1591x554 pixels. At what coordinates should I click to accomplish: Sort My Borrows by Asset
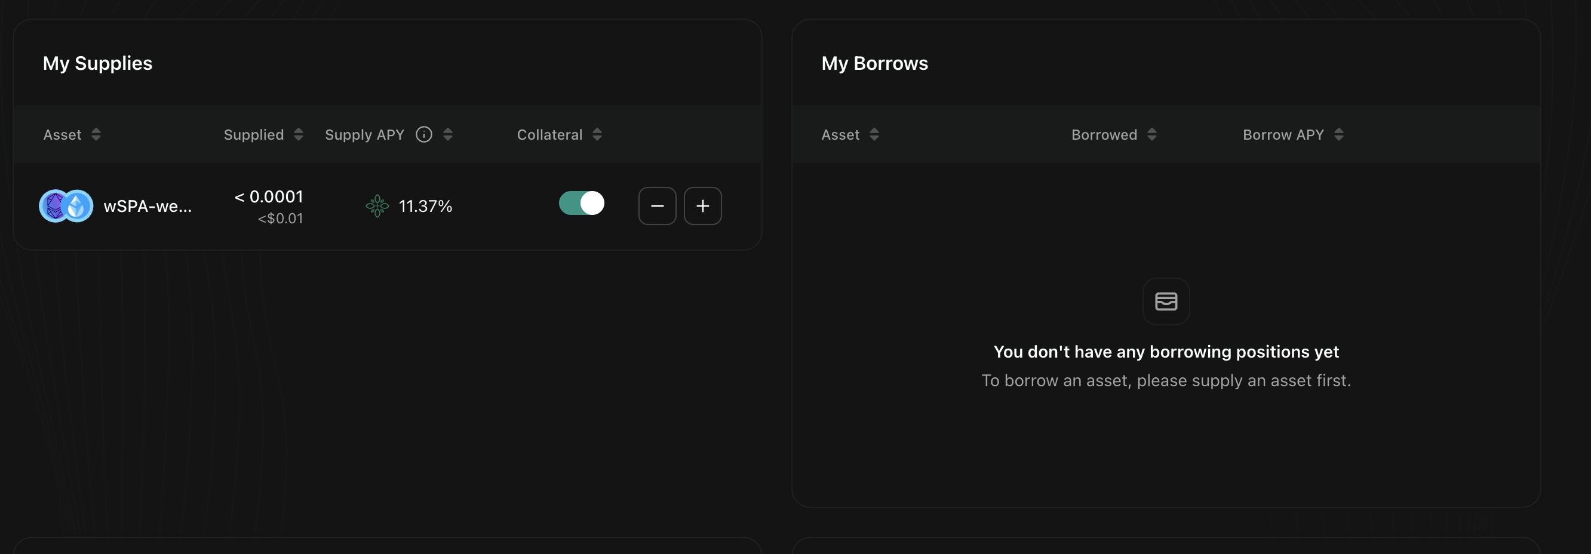[x=874, y=135]
